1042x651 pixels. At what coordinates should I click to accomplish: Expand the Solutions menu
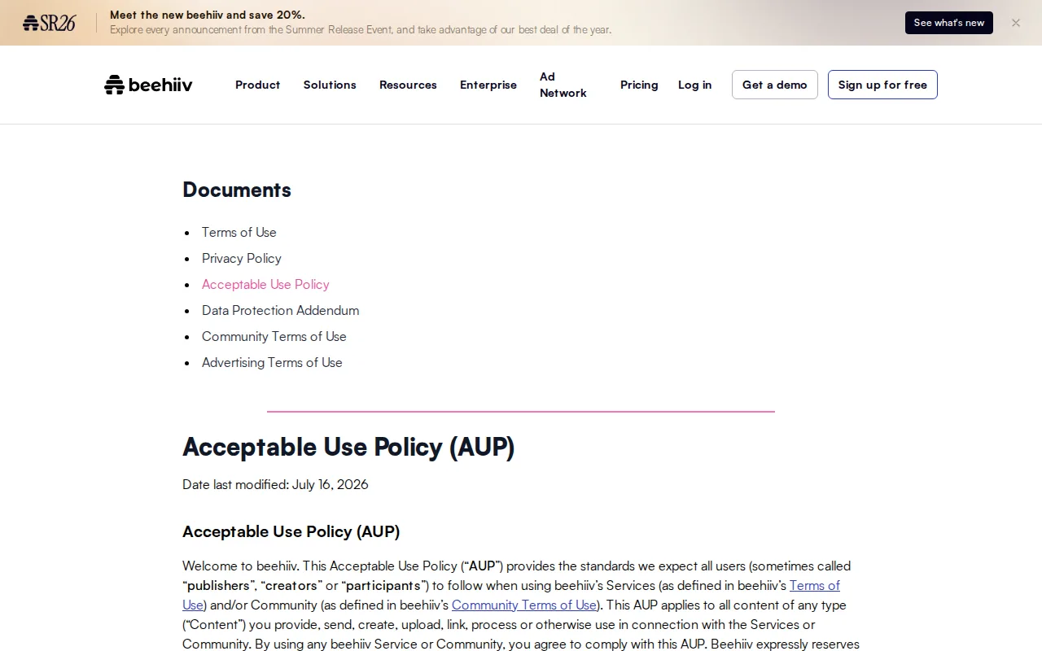coord(330,85)
